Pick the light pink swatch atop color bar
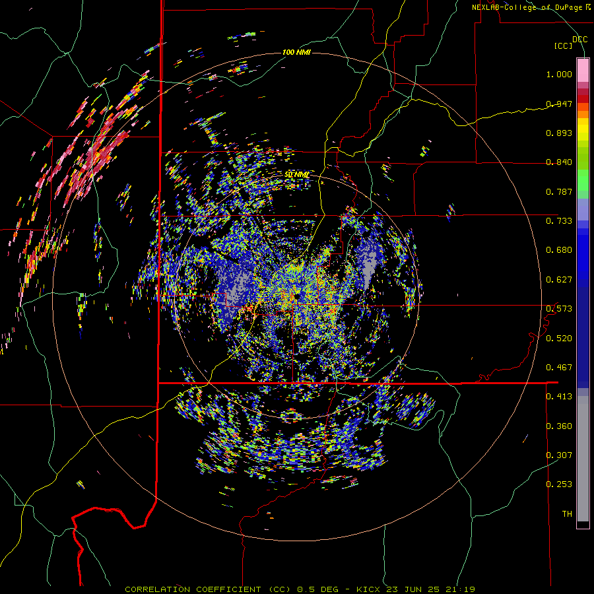 coord(583,70)
